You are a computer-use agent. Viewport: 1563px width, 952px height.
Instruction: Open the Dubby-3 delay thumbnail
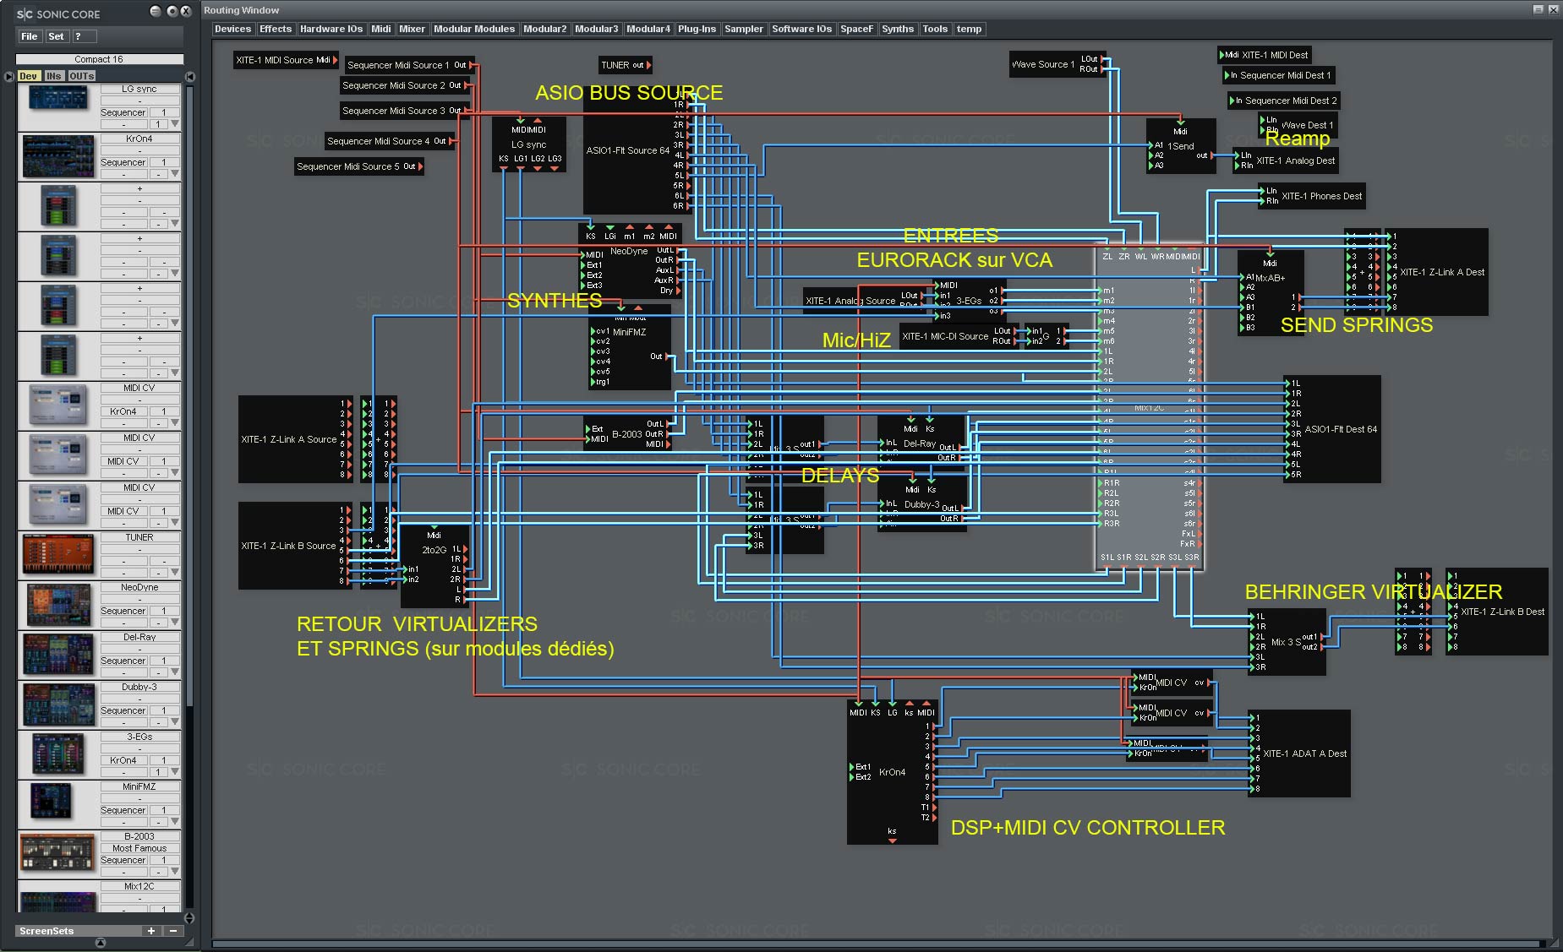[58, 704]
